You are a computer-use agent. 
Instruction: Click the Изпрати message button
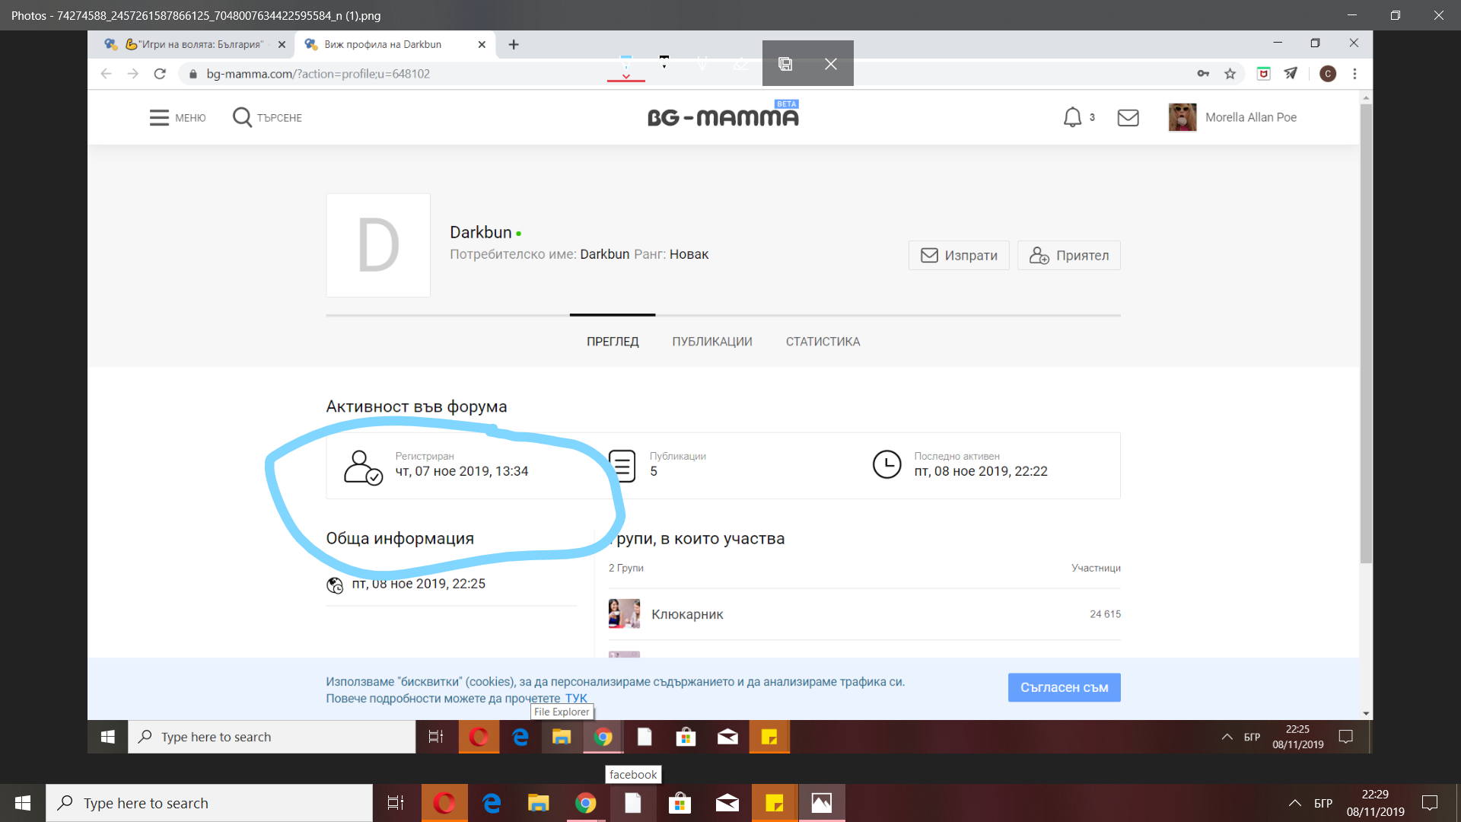(x=959, y=256)
